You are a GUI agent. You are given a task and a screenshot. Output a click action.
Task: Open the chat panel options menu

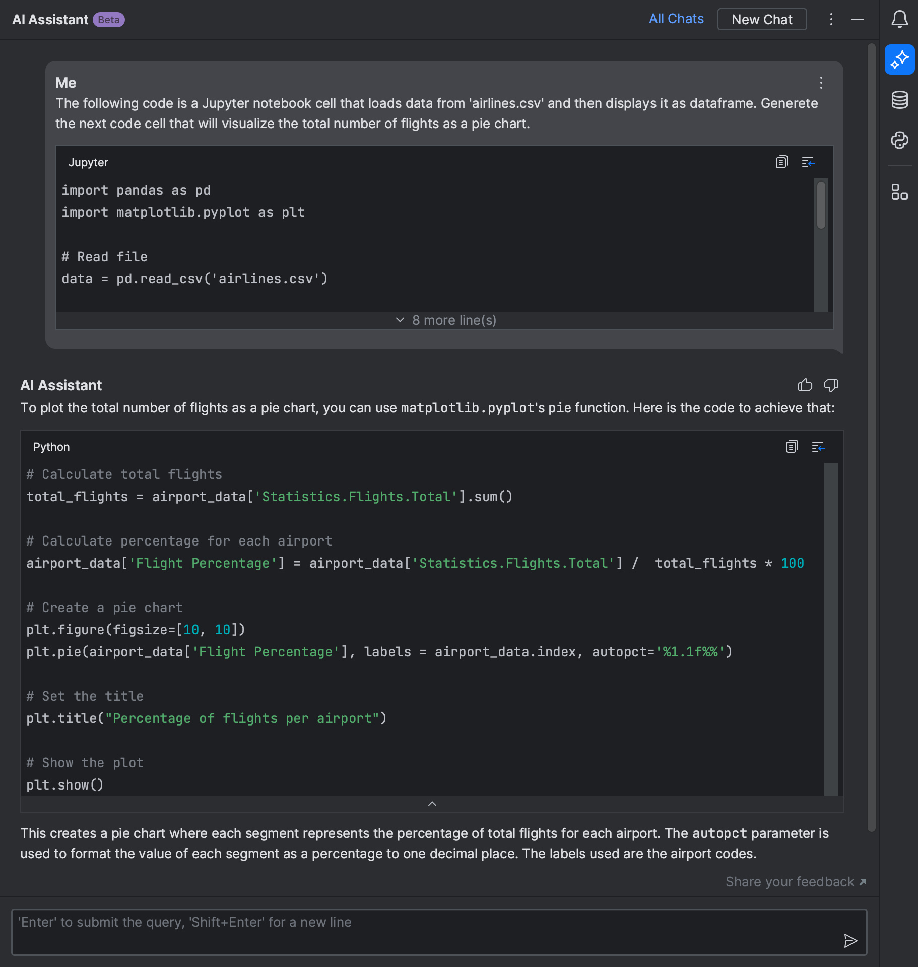(831, 20)
